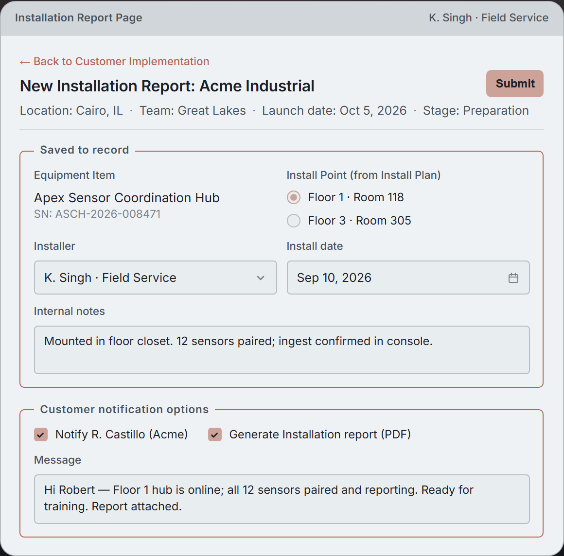Toggle Generate Installation report (PDF) checkbox
Viewport: 564px width, 556px height.
(215, 434)
